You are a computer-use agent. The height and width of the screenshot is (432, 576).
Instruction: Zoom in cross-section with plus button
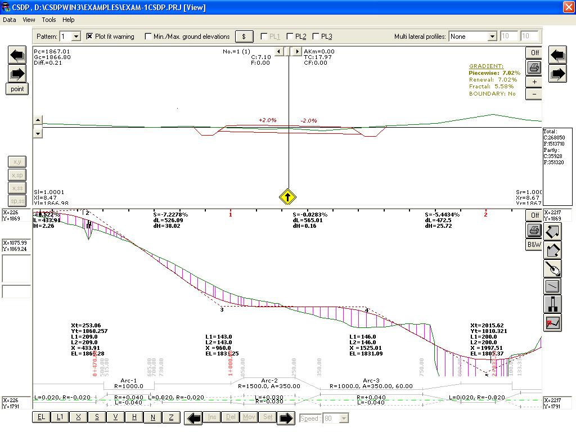[534, 82]
